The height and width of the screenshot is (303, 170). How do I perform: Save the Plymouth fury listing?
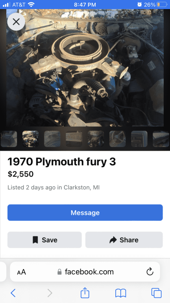pos(44,240)
